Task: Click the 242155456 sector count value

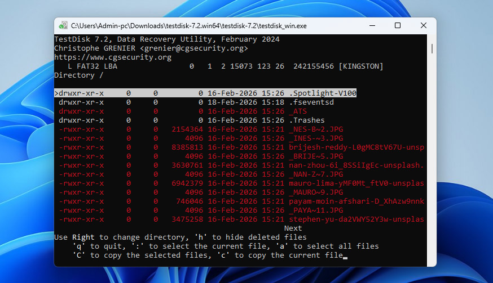Action: tap(314, 66)
